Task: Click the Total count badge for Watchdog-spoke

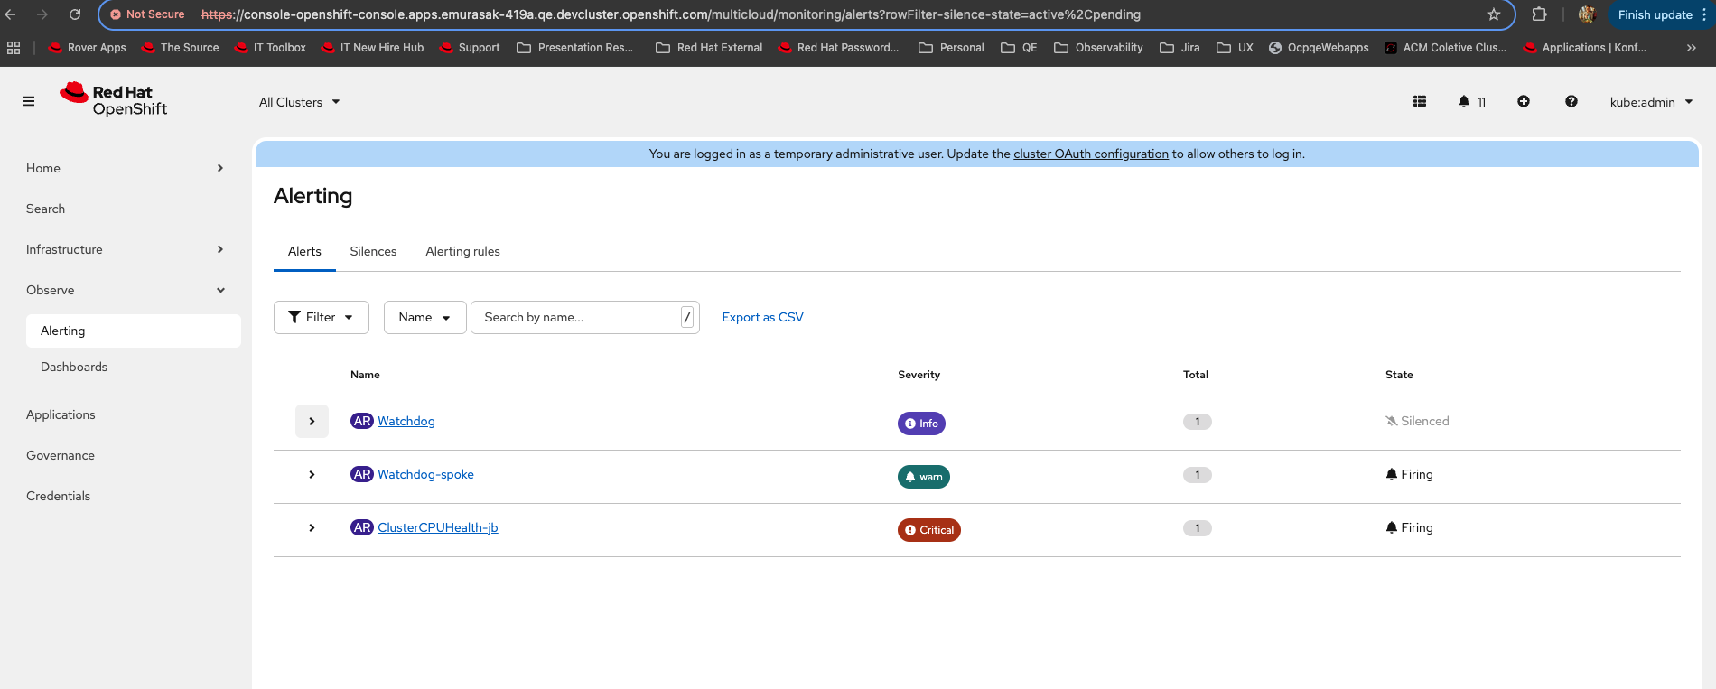Action: click(x=1198, y=475)
